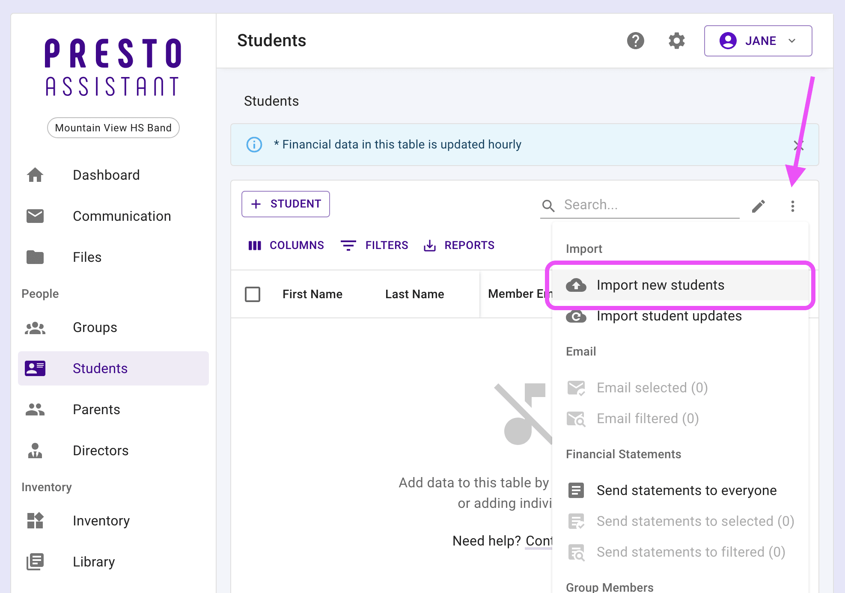Open the three-dot more options menu
Viewport: 845px width, 593px height.
click(792, 206)
